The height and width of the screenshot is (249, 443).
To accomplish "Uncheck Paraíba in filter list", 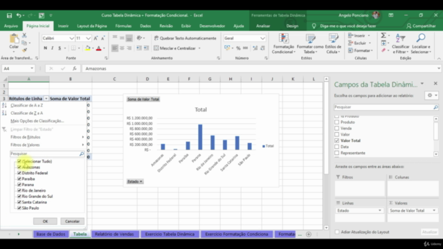I will coord(19,178).
